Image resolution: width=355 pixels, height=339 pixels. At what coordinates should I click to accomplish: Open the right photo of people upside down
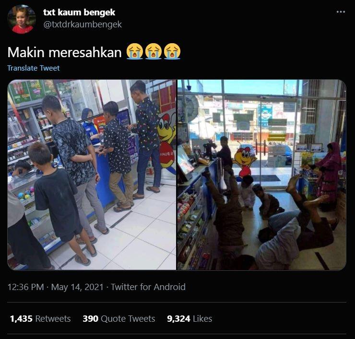[262, 175]
